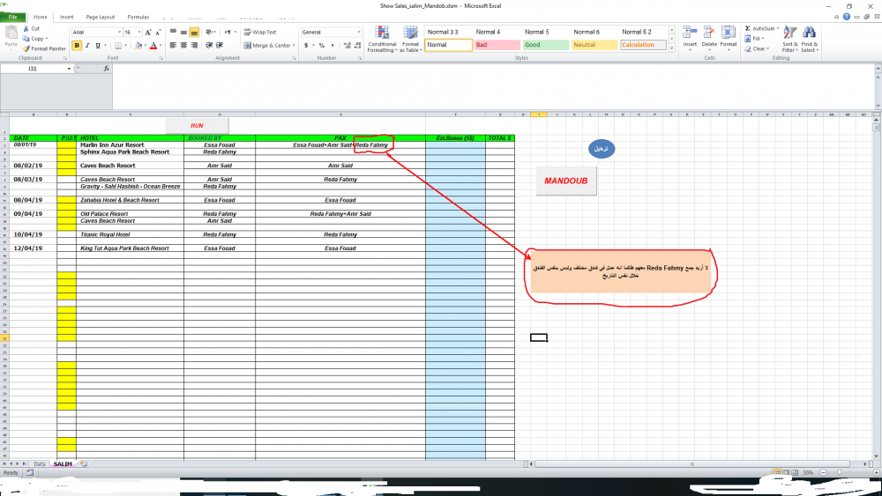Apply the red Font Color

coord(153,46)
